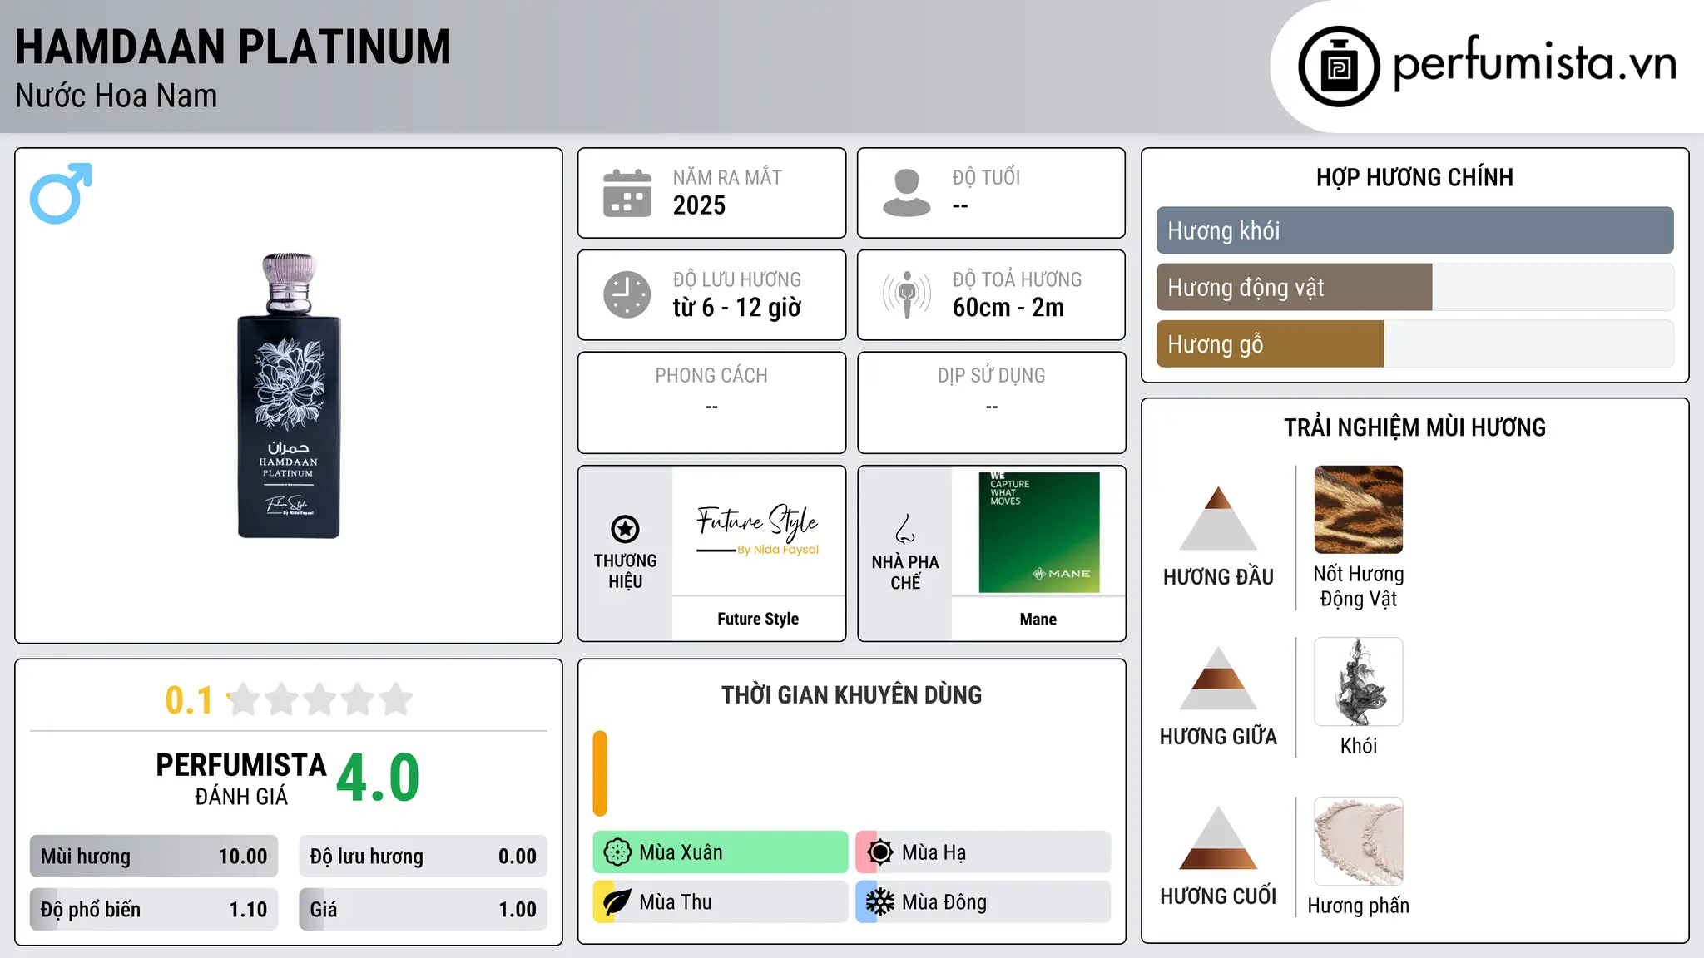1704x958 pixels.
Task: Click the Hương đầu pyramid icon
Action: (1218, 518)
